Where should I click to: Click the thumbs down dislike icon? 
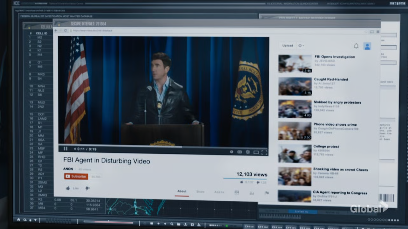pyautogui.click(x=87, y=188)
